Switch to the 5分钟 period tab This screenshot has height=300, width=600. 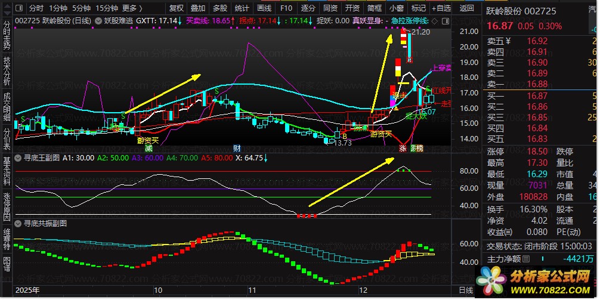tap(82, 8)
